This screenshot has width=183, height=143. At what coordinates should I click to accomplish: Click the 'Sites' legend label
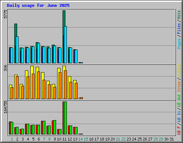(179, 87)
